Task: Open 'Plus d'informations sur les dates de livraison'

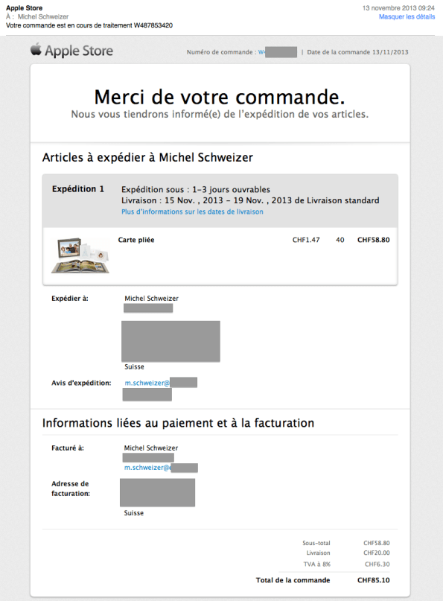Action: coord(193,212)
